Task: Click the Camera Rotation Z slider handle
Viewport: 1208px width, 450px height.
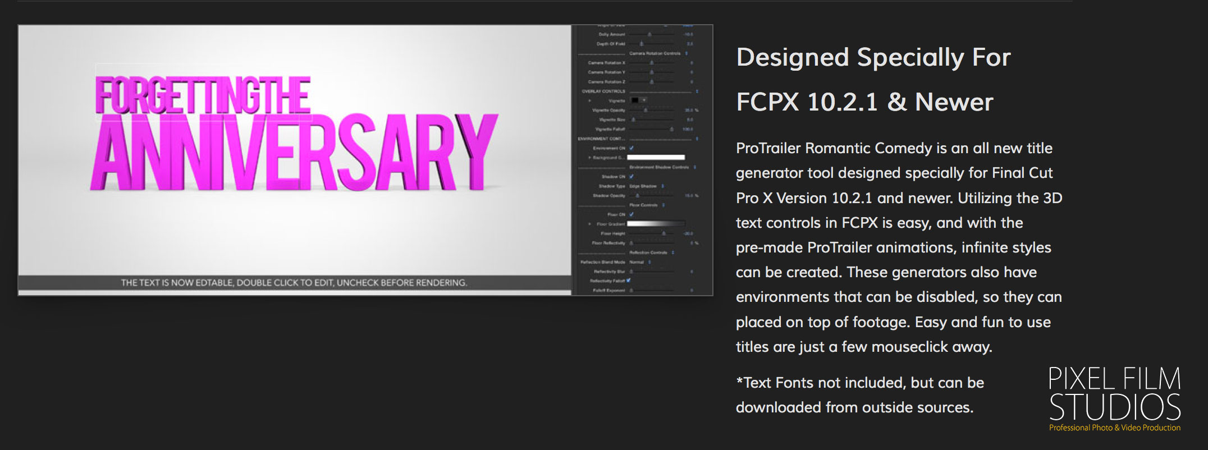Action: click(651, 82)
